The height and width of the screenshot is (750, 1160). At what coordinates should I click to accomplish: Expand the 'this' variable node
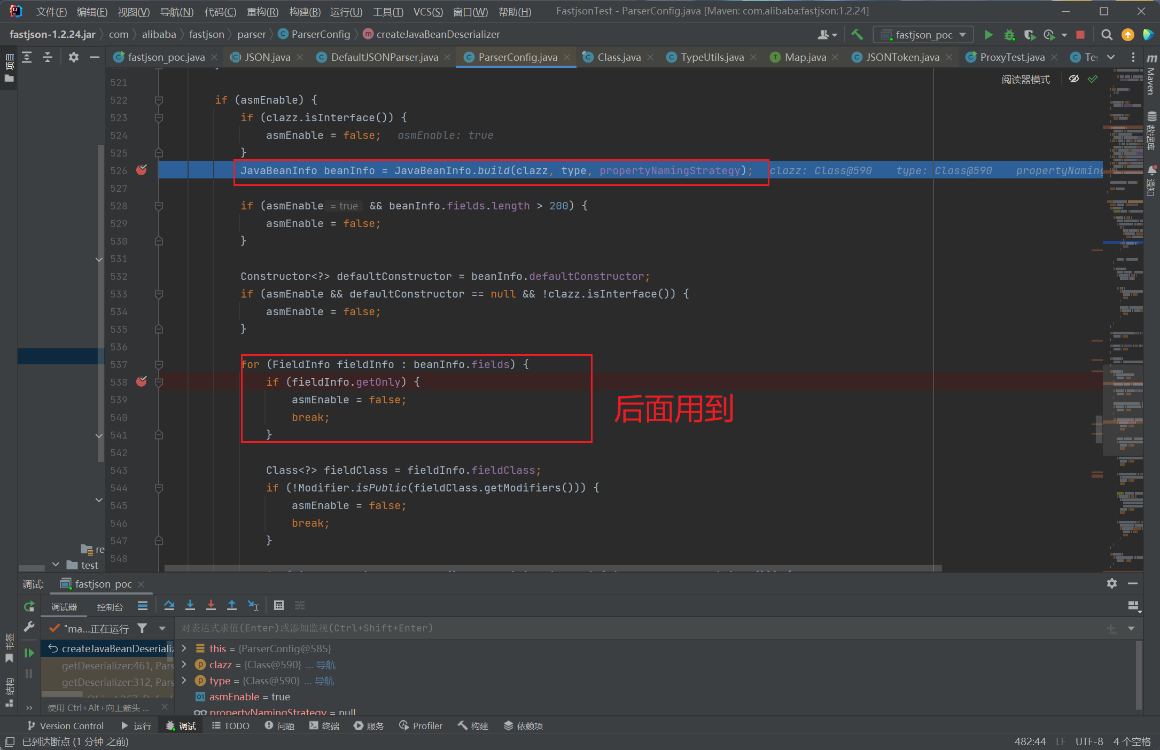[184, 648]
